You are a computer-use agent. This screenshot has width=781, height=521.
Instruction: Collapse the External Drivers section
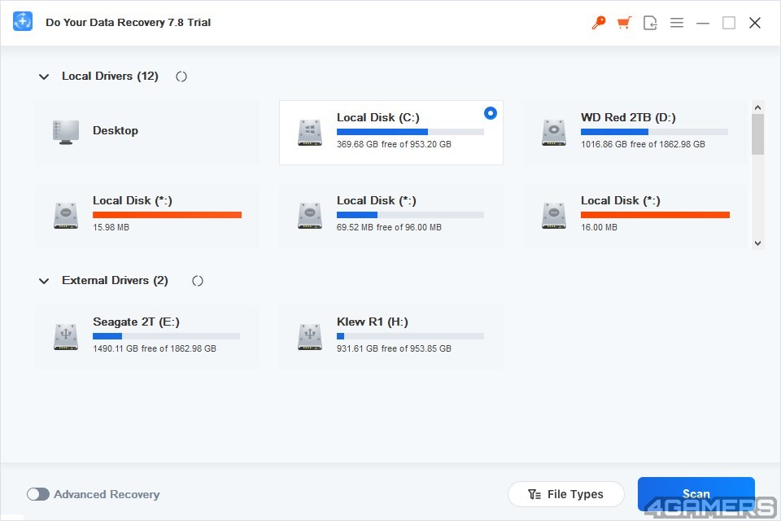pyautogui.click(x=44, y=281)
